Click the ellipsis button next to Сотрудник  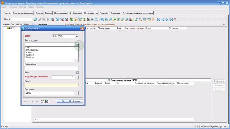pos(77,93)
